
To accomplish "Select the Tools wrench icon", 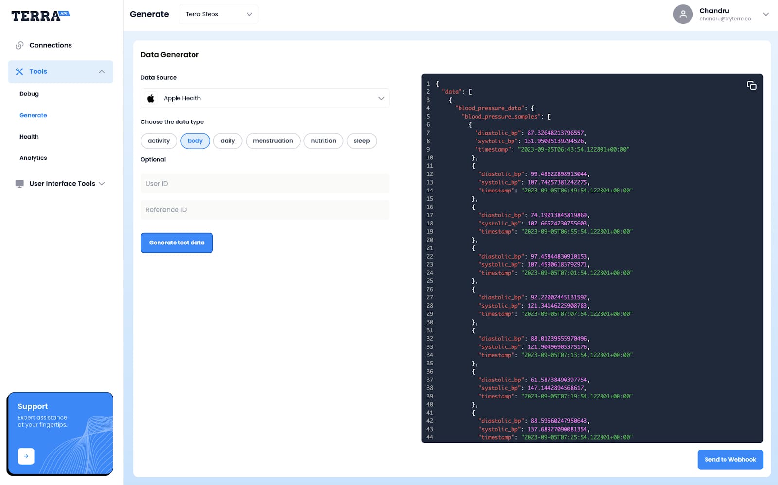I will (x=19, y=71).
